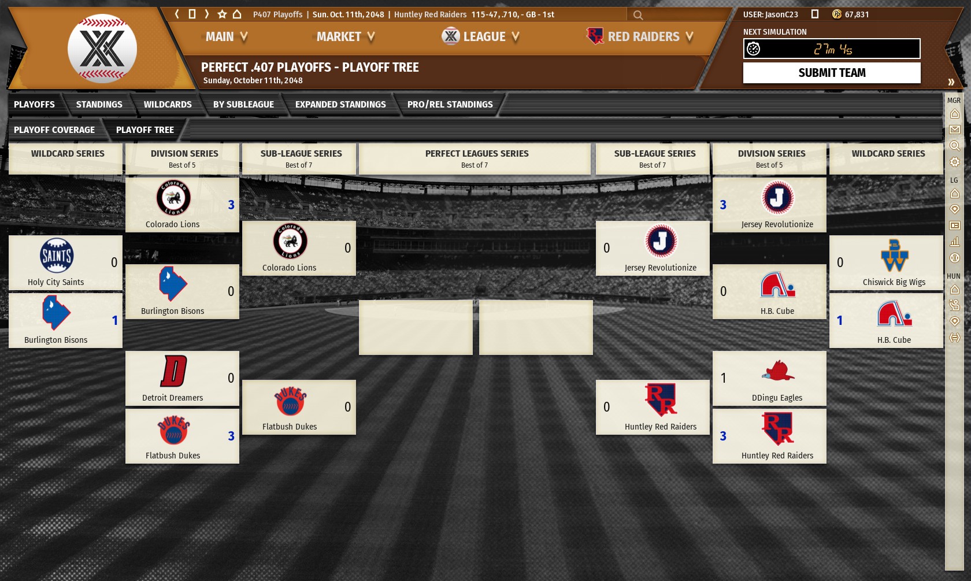Go forward with the right arrow icon
The height and width of the screenshot is (581, 971).
click(x=207, y=14)
